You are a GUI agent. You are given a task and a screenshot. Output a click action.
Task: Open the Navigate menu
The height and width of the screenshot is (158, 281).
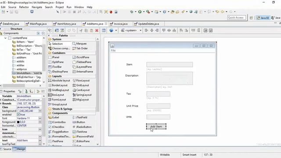coord(37,7)
